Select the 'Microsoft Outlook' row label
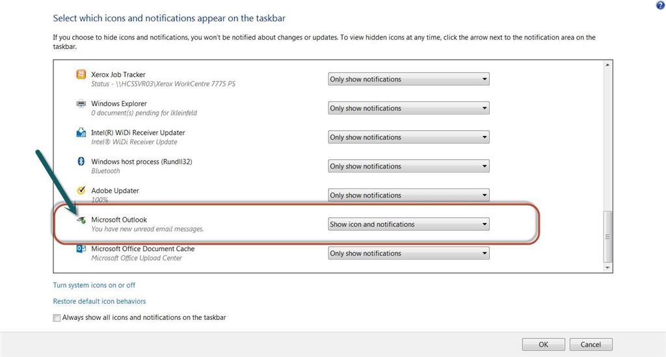The height and width of the screenshot is (357, 666). click(x=119, y=219)
